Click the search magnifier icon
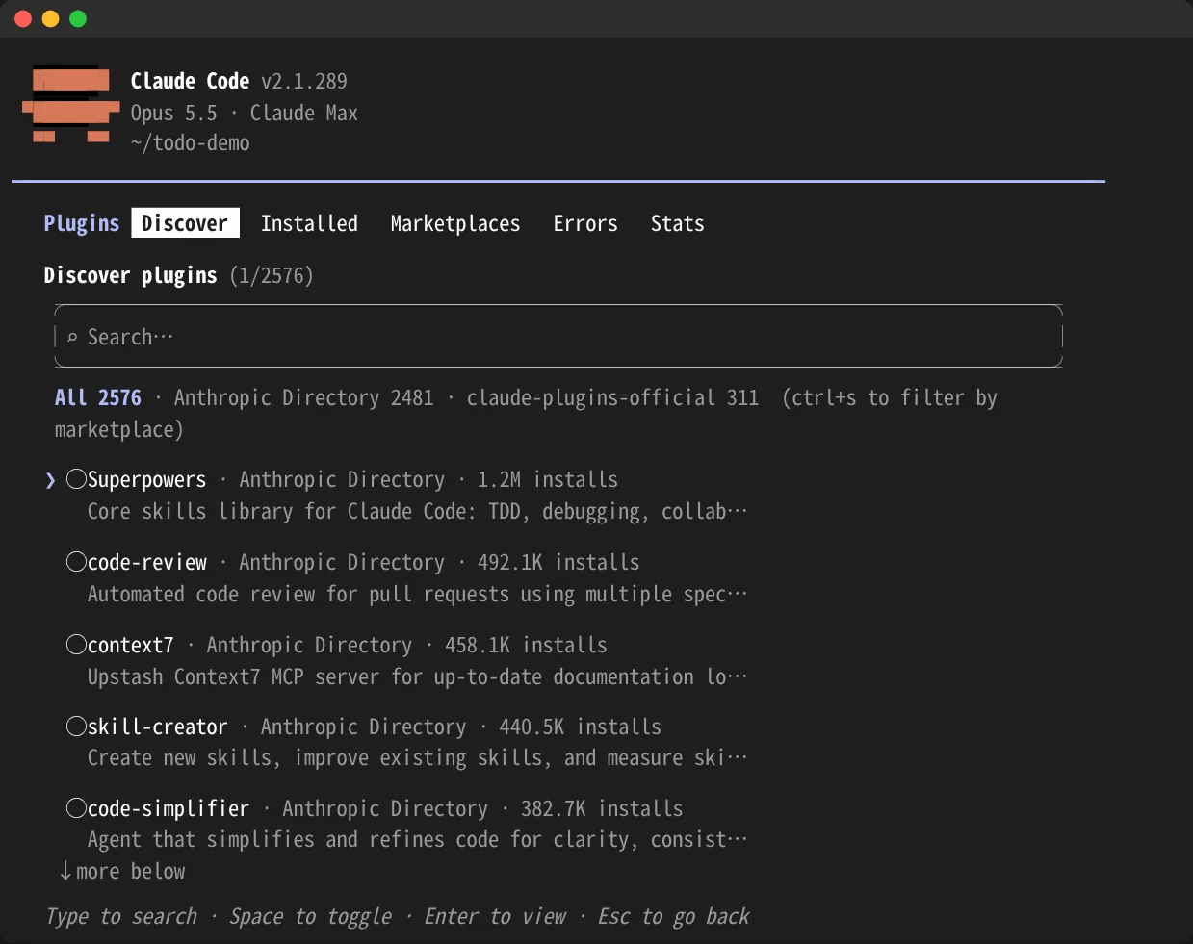 (72, 338)
